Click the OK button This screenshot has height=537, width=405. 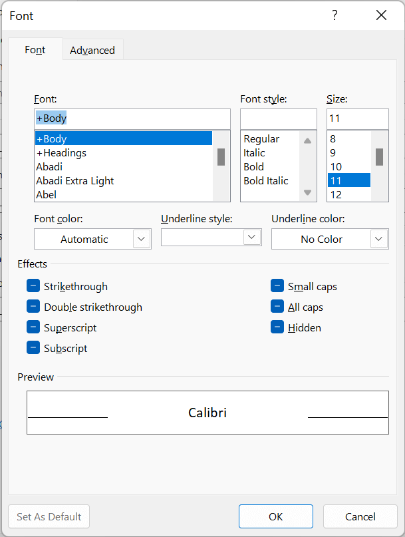[275, 516]
